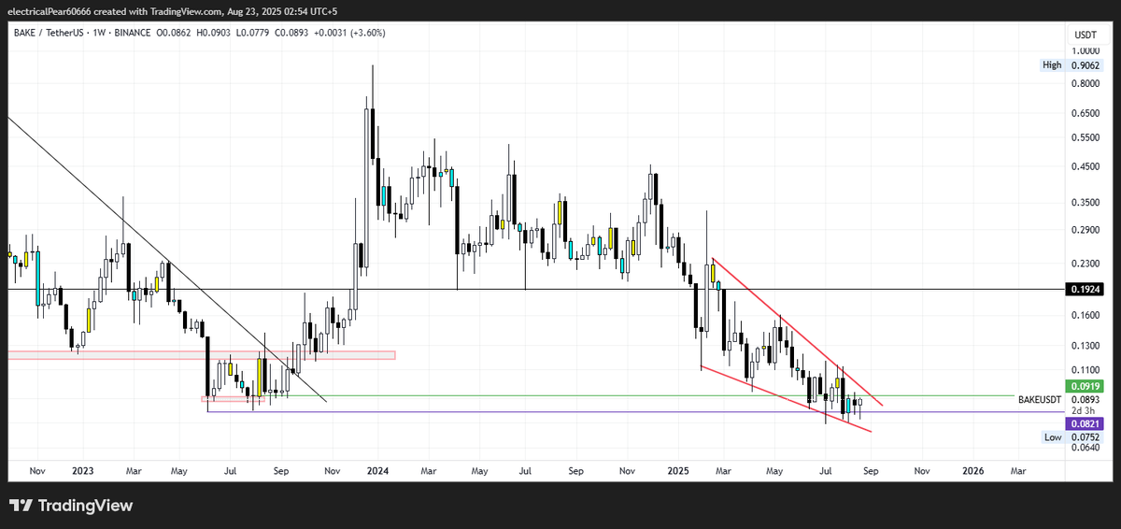Click the 0.2900 price scale label

coord(1086,230)
